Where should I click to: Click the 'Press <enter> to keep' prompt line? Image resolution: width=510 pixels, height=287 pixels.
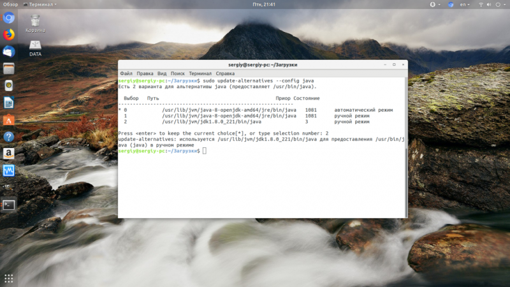pos(223,133)
